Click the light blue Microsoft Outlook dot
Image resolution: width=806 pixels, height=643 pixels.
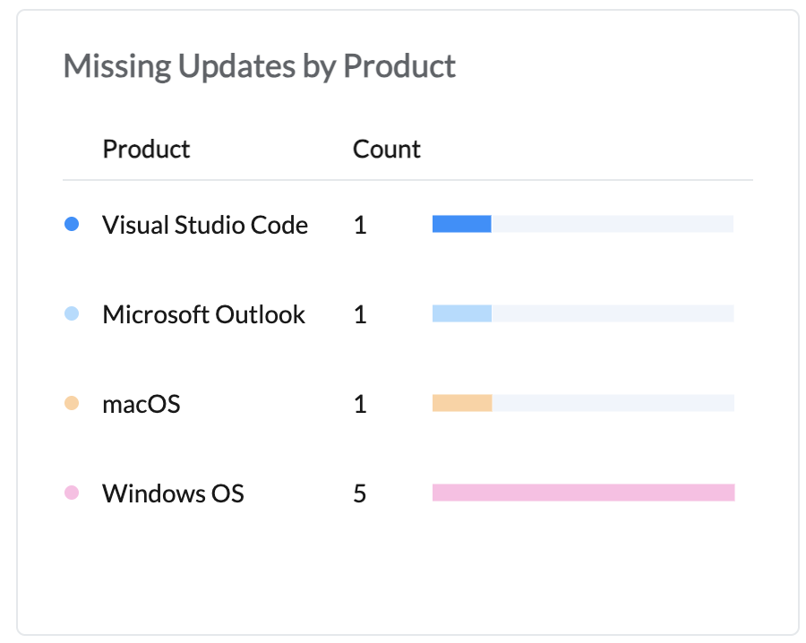(x=73, y=313)
